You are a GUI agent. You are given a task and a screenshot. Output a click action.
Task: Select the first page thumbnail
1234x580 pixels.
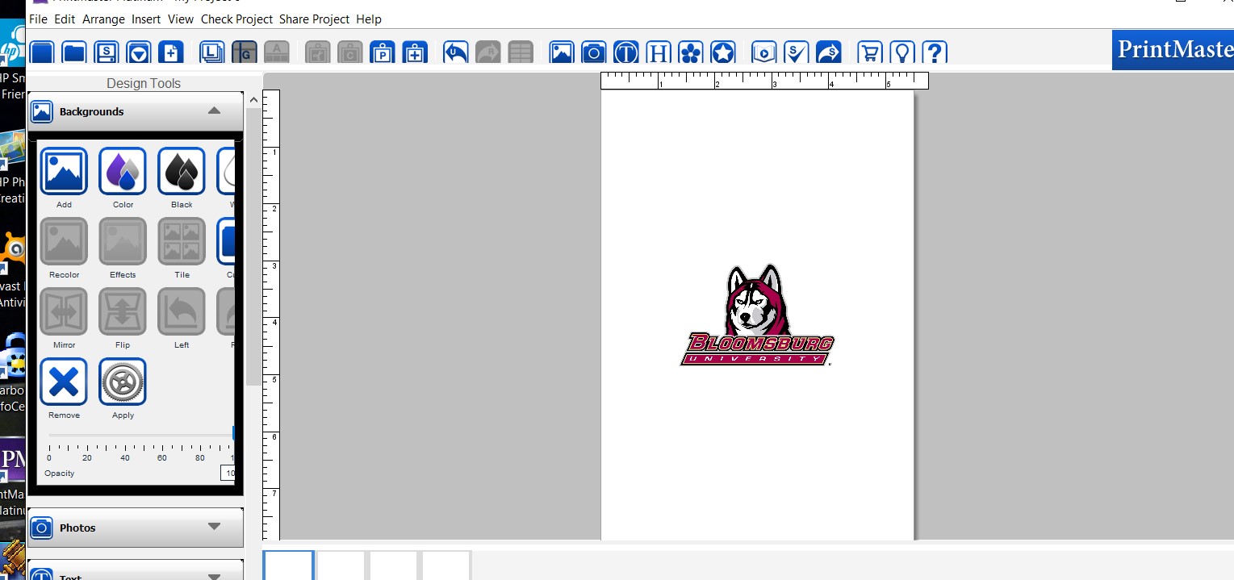pyautogui.click(x=288, y=565)
